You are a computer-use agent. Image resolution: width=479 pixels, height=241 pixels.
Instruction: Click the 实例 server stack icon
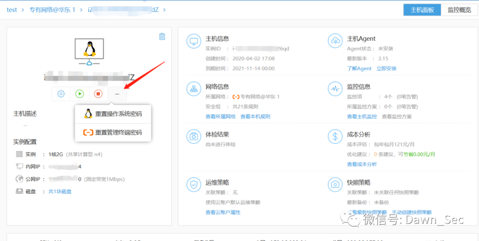click(x=20, y=154)
